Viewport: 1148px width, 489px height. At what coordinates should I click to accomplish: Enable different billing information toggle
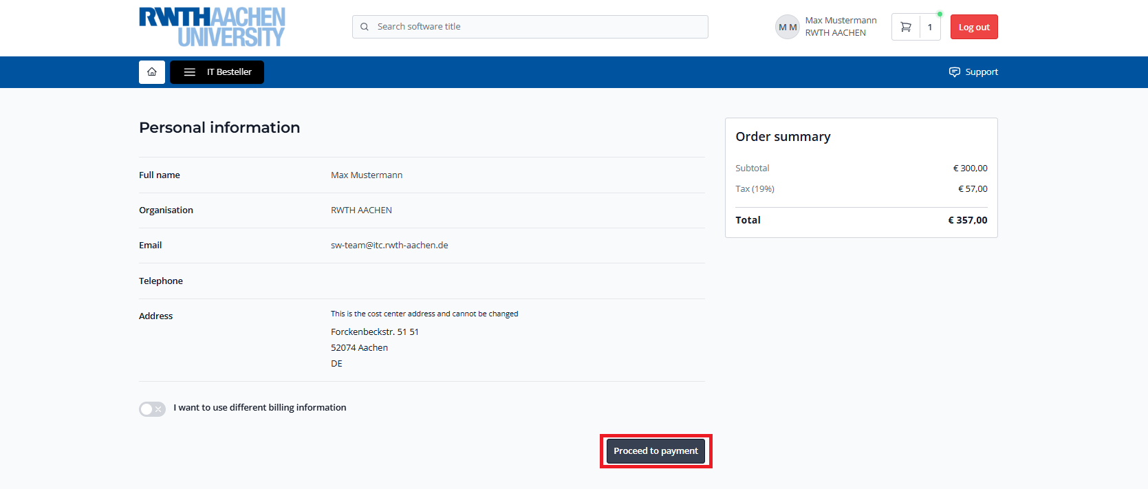point(152,409)
